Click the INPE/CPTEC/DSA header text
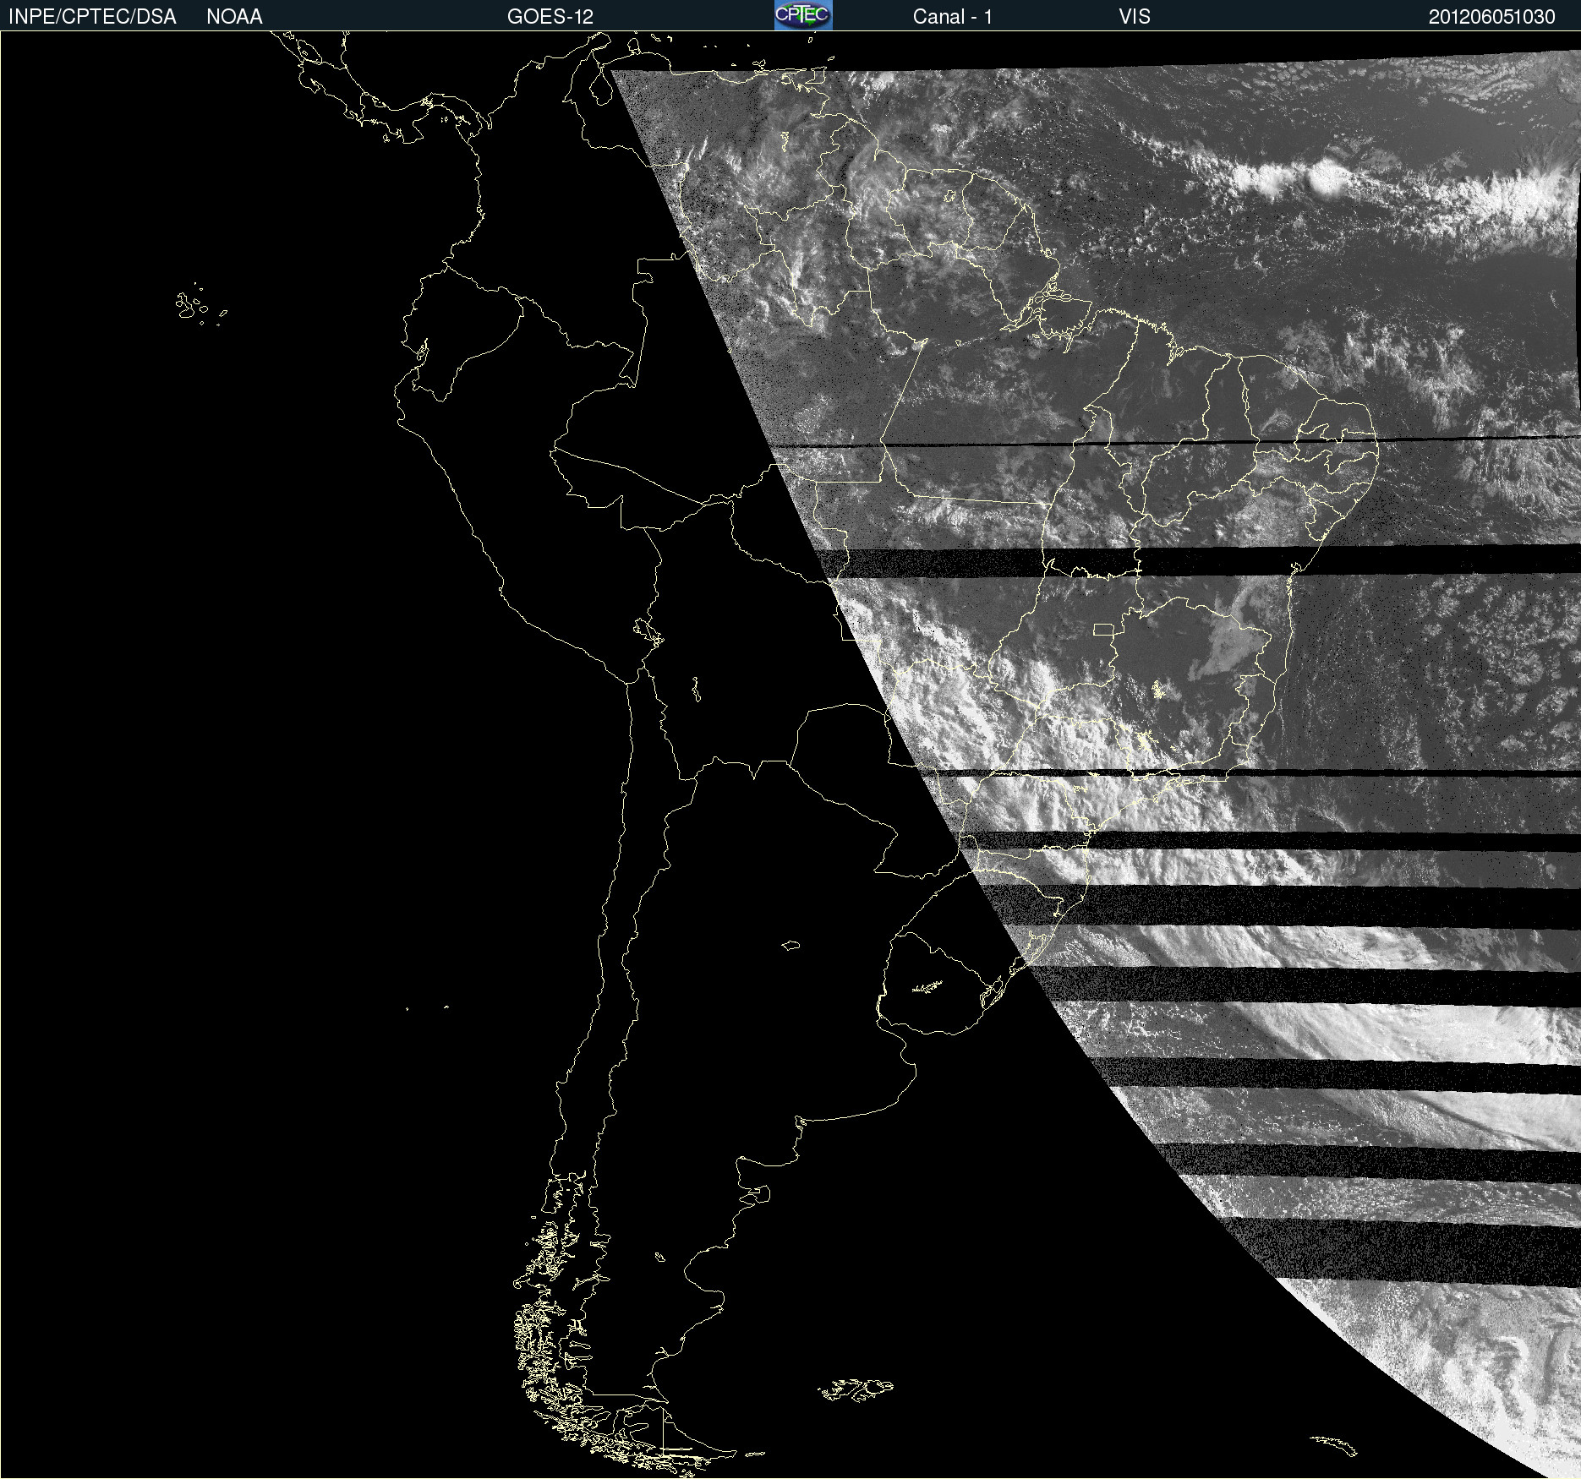1581x1479 pixels. click(92, 17)
